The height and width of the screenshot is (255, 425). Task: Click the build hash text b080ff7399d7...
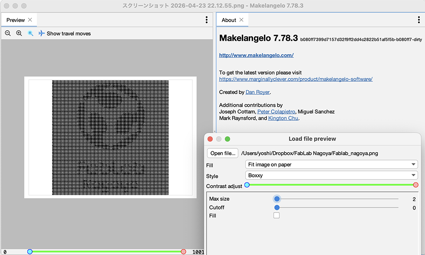(361, 39)
